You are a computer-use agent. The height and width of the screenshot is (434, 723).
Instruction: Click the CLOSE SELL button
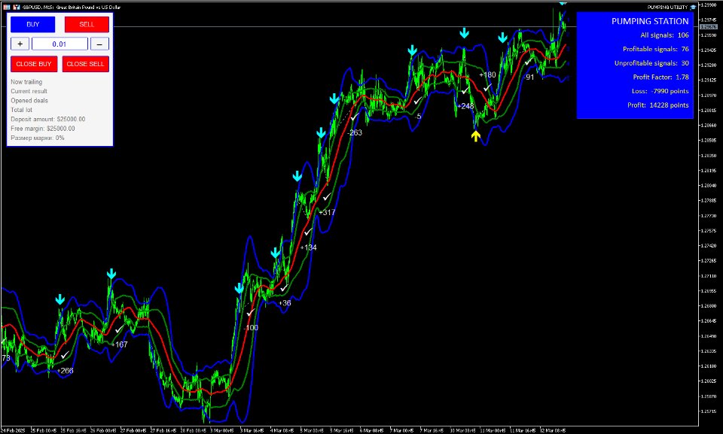(x=85, y=64)
